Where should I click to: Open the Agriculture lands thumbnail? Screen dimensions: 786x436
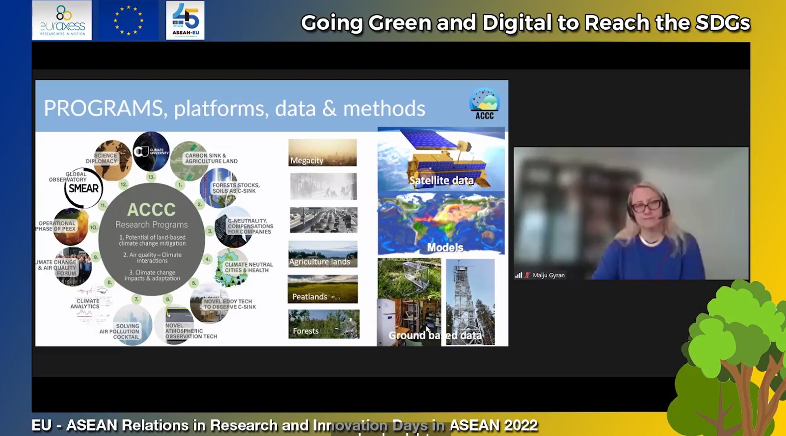pyautogui.click(x=323, y=254)
